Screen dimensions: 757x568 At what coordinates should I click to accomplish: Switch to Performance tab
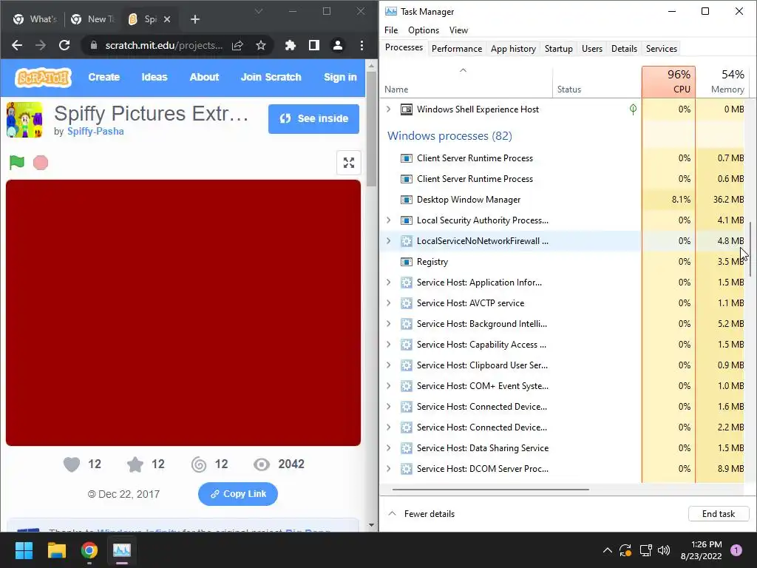coord(457,49)
